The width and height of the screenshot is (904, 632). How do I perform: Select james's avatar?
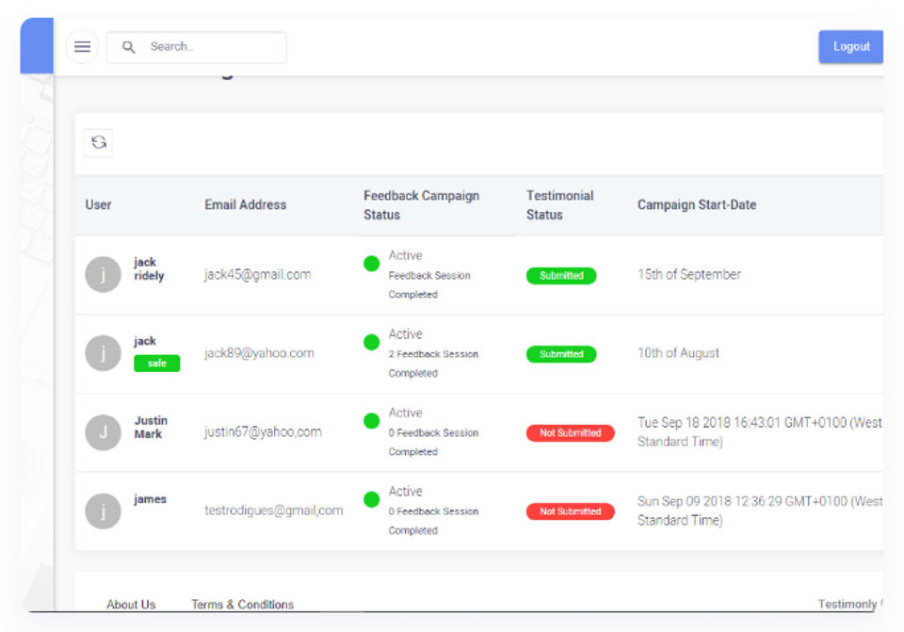(104, 510)
